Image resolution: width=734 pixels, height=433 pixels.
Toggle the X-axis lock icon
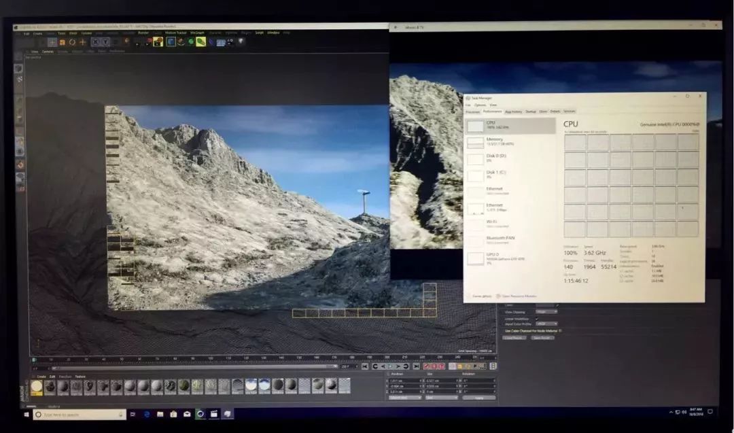[95, 42]
